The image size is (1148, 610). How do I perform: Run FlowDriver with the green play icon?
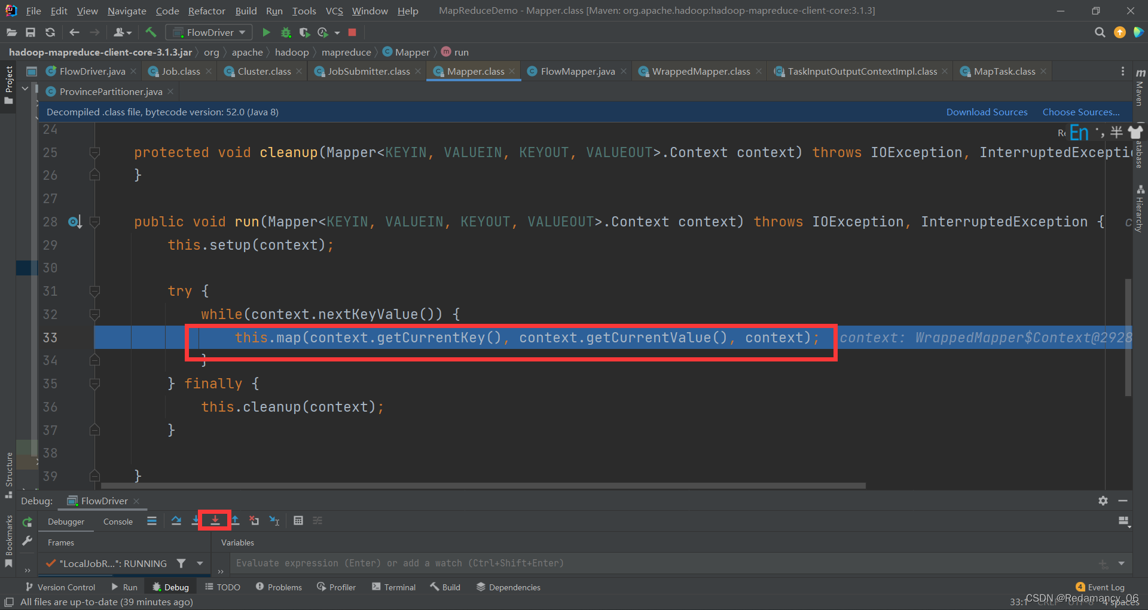tap(266, 32)
